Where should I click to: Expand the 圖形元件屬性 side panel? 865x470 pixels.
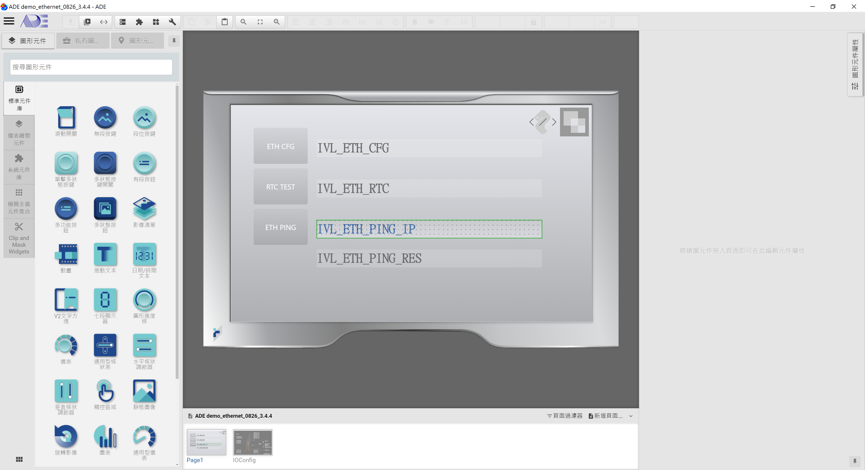point(855,64)
